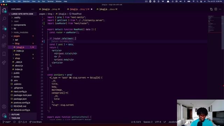
Task: Change indentation via Spaces: 2
Action: 148,122
